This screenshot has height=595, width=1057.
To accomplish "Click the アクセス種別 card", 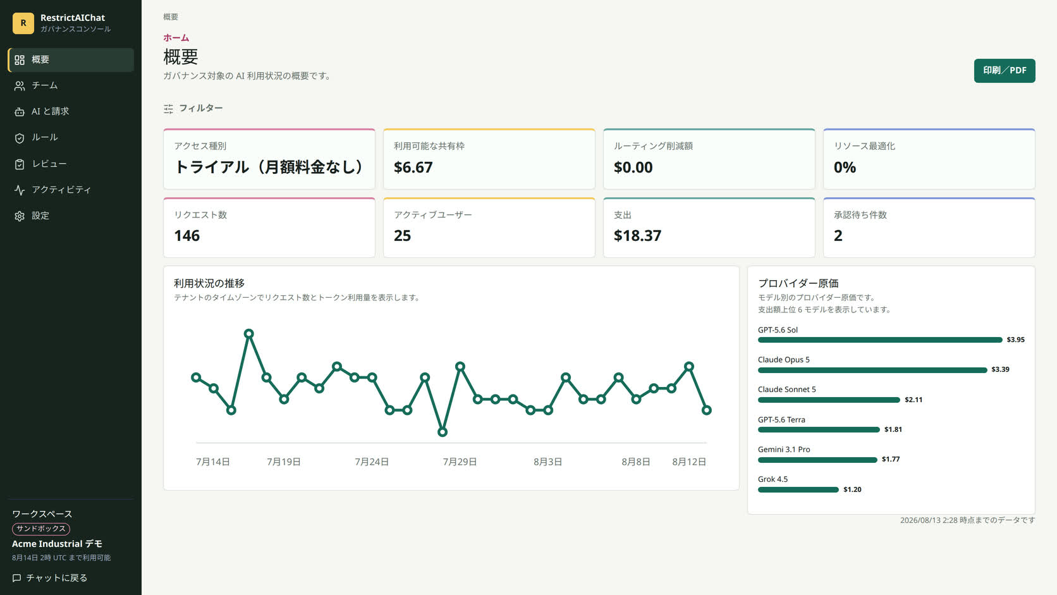I will click(x=269, y=159).
